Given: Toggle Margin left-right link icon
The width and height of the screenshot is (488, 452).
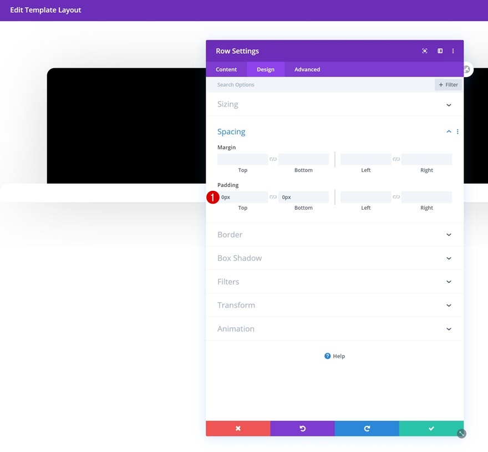Looking at the screenshot, I should coord(396,159).
